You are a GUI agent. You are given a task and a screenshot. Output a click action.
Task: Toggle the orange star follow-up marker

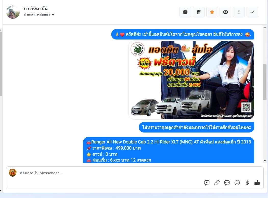[x=212, y=12]
